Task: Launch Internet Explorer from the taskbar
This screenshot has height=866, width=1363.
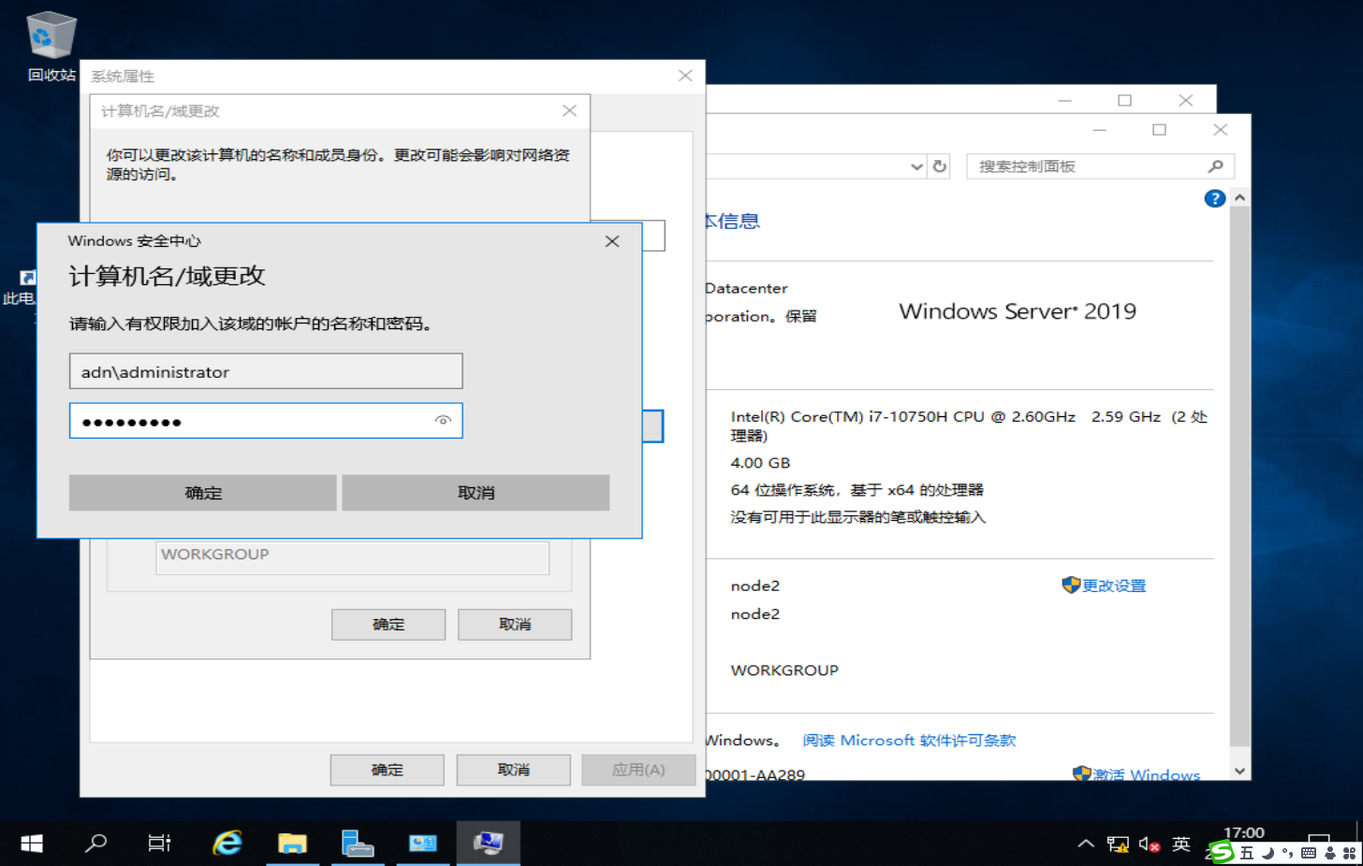Action: tap(227, 844)
